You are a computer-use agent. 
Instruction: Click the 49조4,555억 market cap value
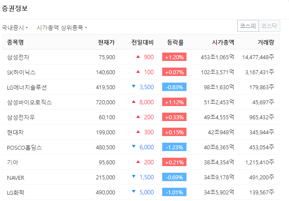(219, 118)
